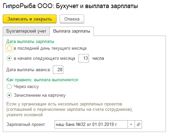Click the 'Как правило, выплата выполняется:' heading
This screenshot has height=135, width=173.
(x=43, y=80)
